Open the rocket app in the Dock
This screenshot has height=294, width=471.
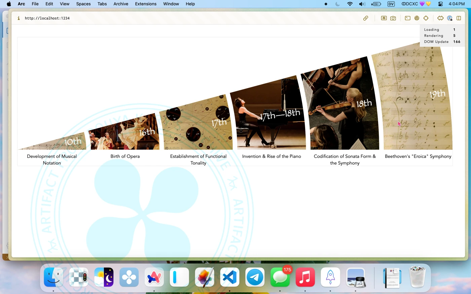tap(330, 277)
